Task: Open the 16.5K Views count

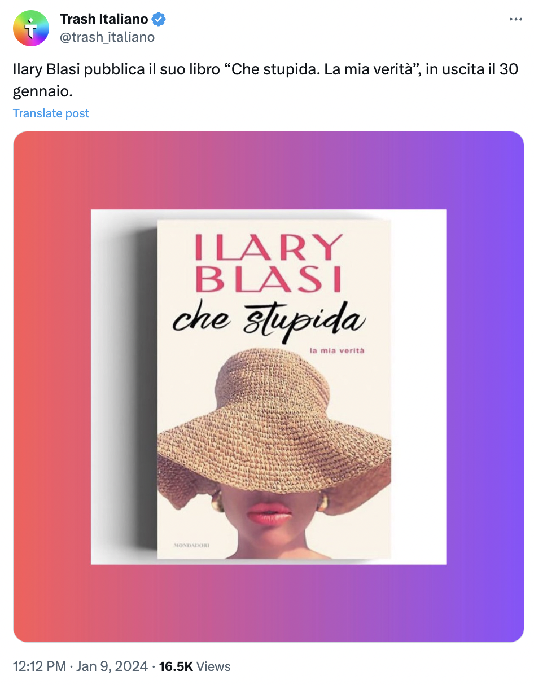Action: [x=195, y=666]
